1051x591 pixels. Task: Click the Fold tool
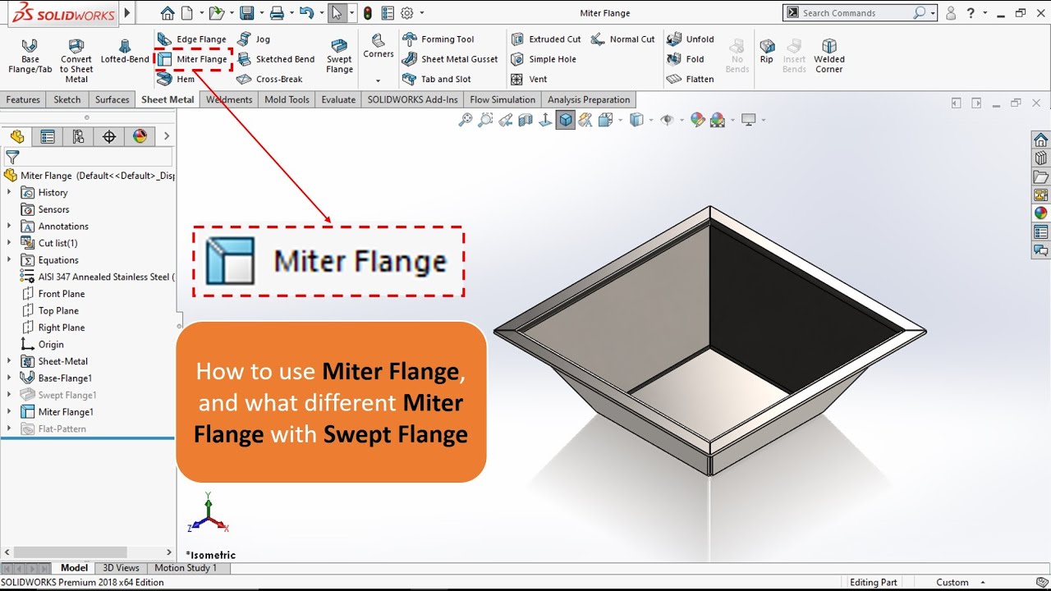coord(686,59)
